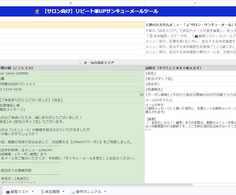Select the title cell リピート率UPサンキューメールツール

[x=118, y=11]
